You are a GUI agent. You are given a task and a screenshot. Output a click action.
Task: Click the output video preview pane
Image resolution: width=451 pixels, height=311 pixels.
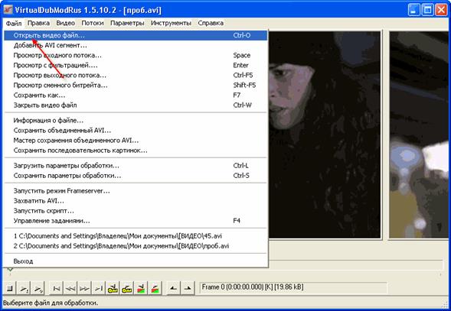click(420, 134)
